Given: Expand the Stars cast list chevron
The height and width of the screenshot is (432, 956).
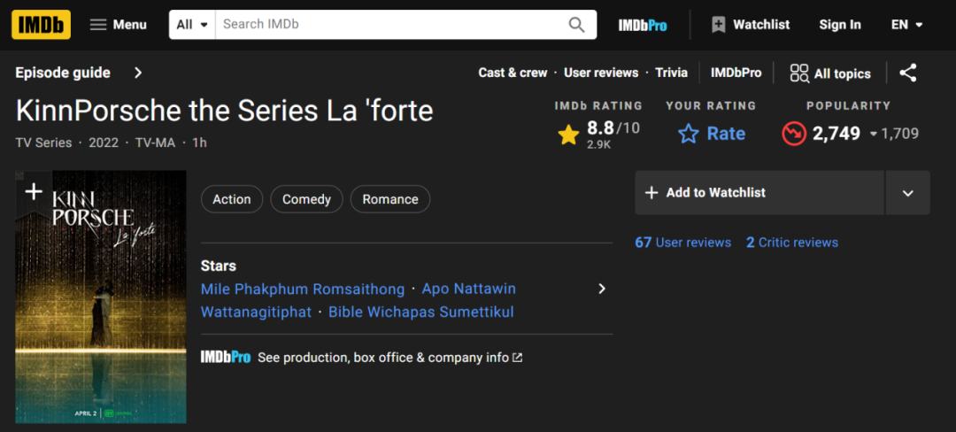Looking at the screenshot, I should coord(602,289).
